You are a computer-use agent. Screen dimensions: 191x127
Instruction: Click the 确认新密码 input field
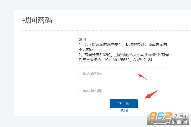(x=124, y=91)
